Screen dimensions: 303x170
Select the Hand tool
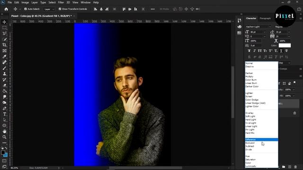[4, 131]
